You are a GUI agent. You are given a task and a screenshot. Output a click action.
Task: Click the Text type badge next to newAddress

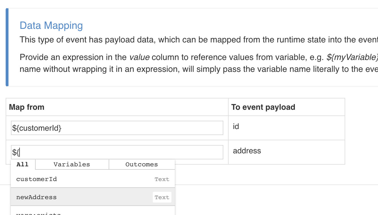point(162,197)
